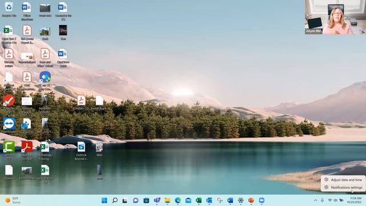Image resolution: width=366 pixels, height=206 pixels.
Task: Click the presenter webcam thumbnail
Action: 335,17
